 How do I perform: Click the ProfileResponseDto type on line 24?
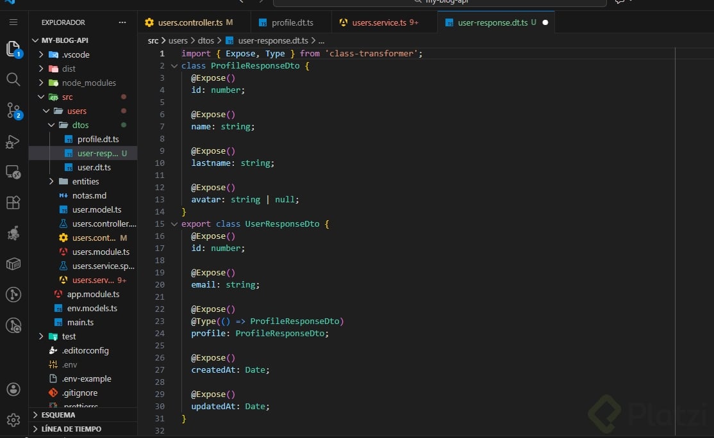[x=279, y=334]
